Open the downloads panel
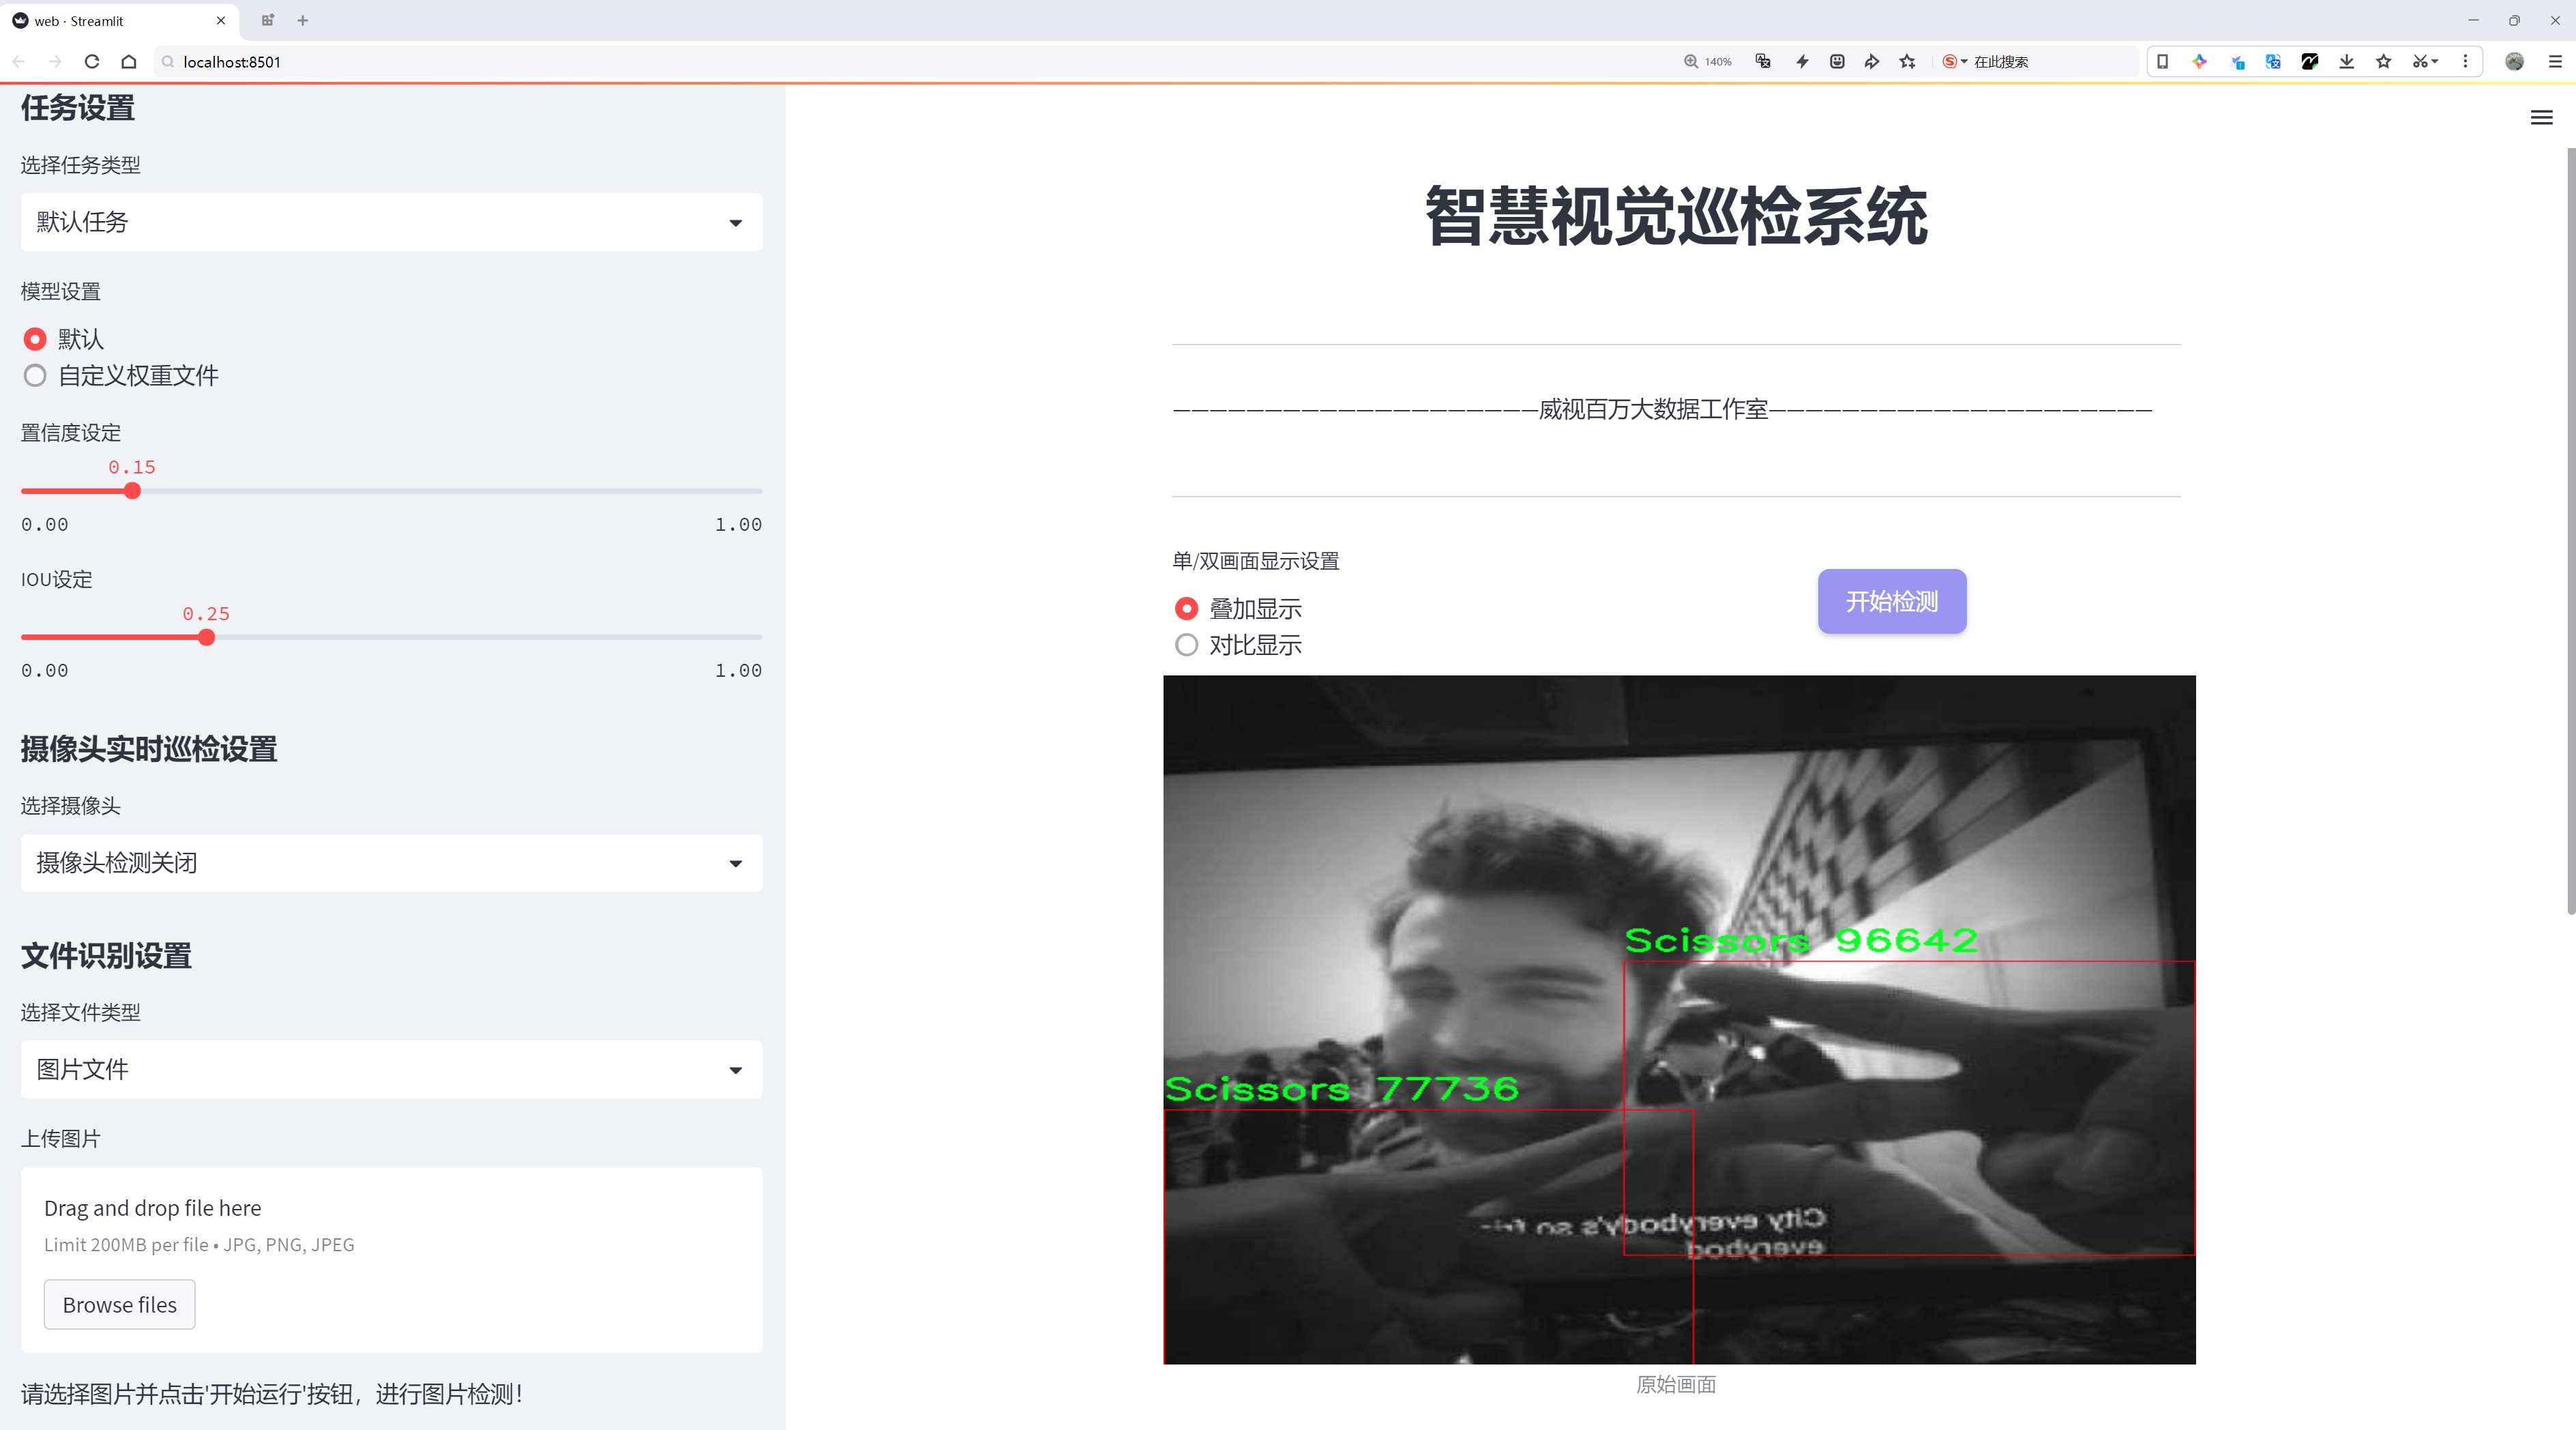The width and height of the screenshot is (2576, 1430). [x=2347, y=62]
